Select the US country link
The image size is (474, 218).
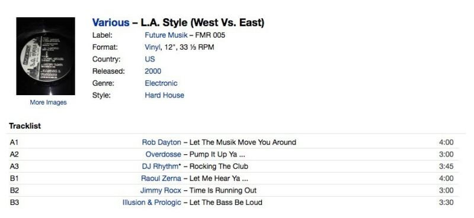point(150,59)
